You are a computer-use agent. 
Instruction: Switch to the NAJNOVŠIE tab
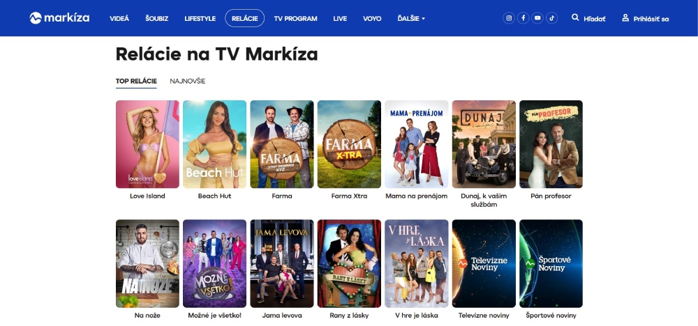tap(187, 81)
